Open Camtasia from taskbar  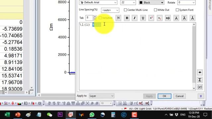134,115
